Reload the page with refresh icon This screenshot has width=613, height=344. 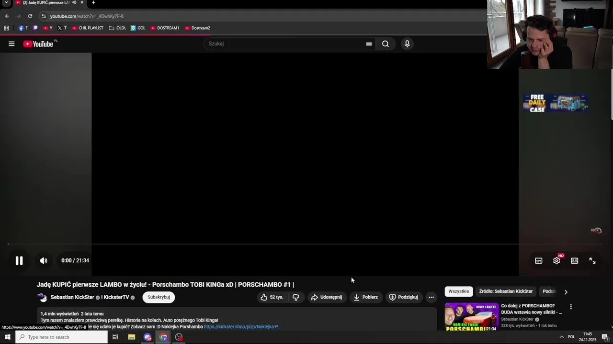point(30,16)
